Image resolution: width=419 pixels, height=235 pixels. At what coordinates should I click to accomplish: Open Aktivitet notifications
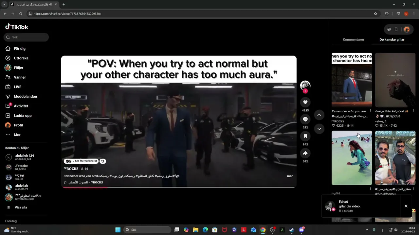(x=21, y=106)
